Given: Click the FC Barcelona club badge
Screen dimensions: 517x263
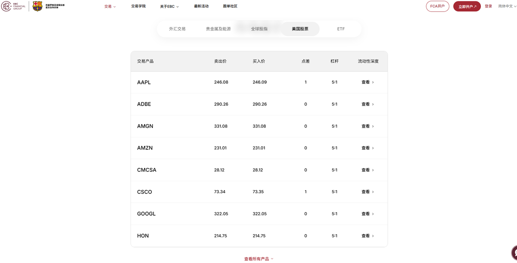Looking at the screenshot, I should (x=37, y=6).
